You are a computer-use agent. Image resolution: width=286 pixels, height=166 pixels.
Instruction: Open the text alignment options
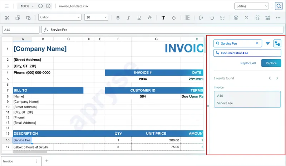point(187,18)
